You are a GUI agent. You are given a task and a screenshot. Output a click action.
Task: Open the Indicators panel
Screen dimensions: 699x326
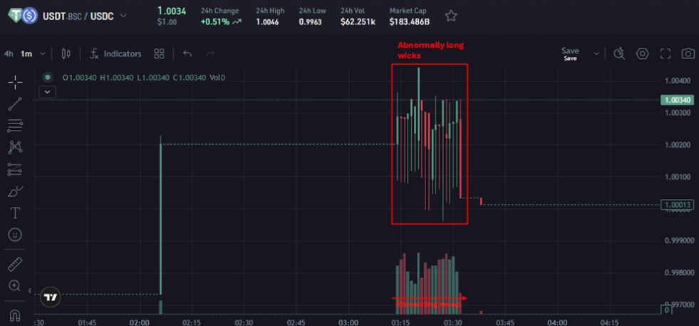(116, 54)
